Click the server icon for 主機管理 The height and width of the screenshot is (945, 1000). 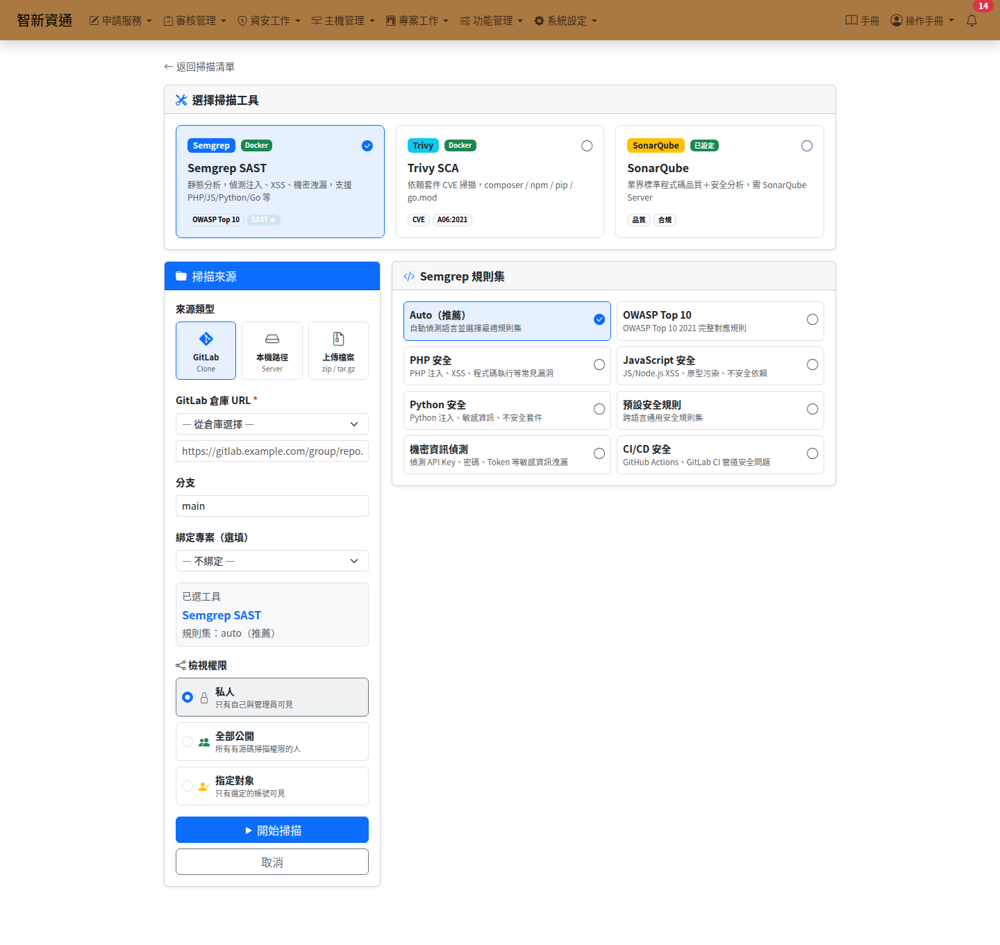[317, 21]
